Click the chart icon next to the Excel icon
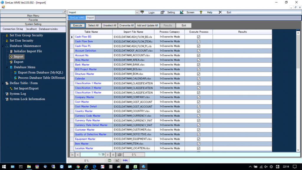This screenshot has height=170, width=302. [x=117, y=160]
